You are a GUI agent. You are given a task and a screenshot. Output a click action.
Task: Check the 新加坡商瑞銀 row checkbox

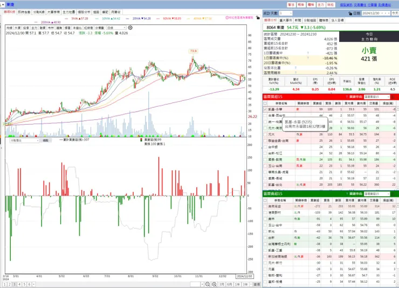pos(265,257)
